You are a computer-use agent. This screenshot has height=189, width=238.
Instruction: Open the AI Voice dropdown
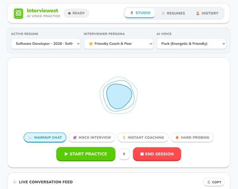click(x=191, y=44)
